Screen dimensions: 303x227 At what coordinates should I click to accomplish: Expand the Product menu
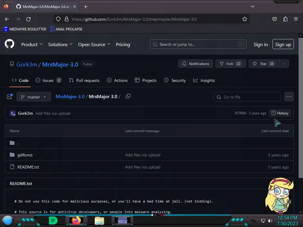[32, 44]
